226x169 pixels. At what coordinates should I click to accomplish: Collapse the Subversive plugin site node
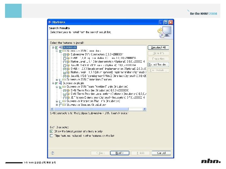[x=53, y=83]
